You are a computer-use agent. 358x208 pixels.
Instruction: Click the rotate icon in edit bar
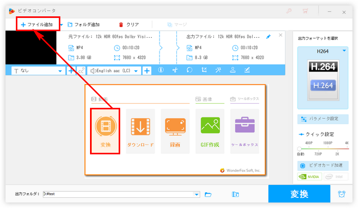pos(189,71)
